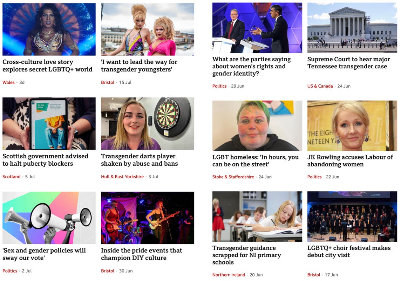Select the two drag performers thumbnail image
This screenshot has height=281, width=401.
point(148,29)
